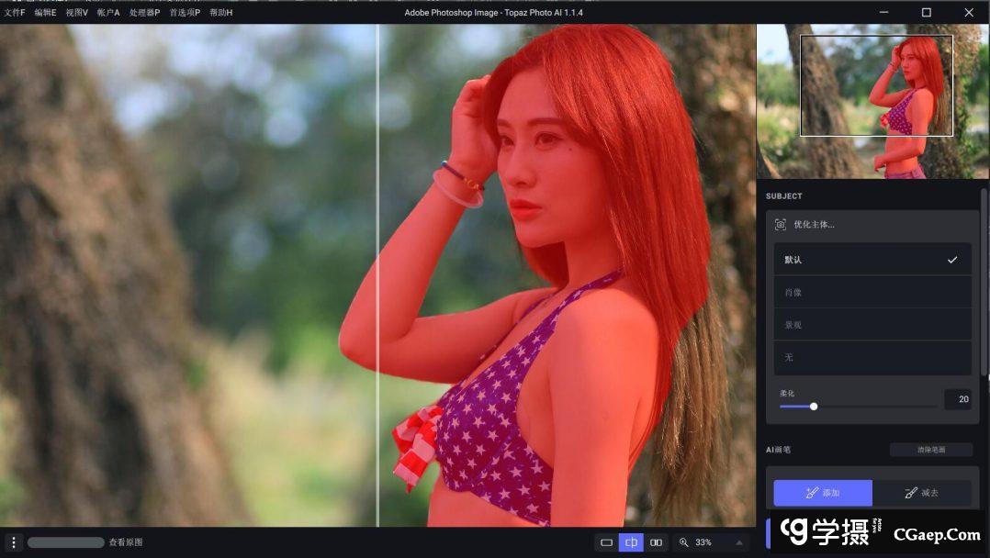Click the 清除笔画 clear strokes button

pos(930,450)
